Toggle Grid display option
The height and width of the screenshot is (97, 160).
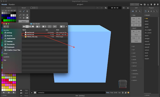(26, 93)
